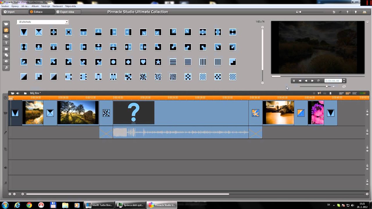Toggle the music track lock
Viewport: 372px width, 209px height.
coord(367,181)
